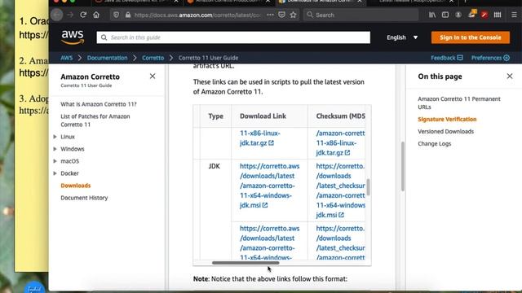Open the x64-windows-jdk.msi download link

(269, 186)
